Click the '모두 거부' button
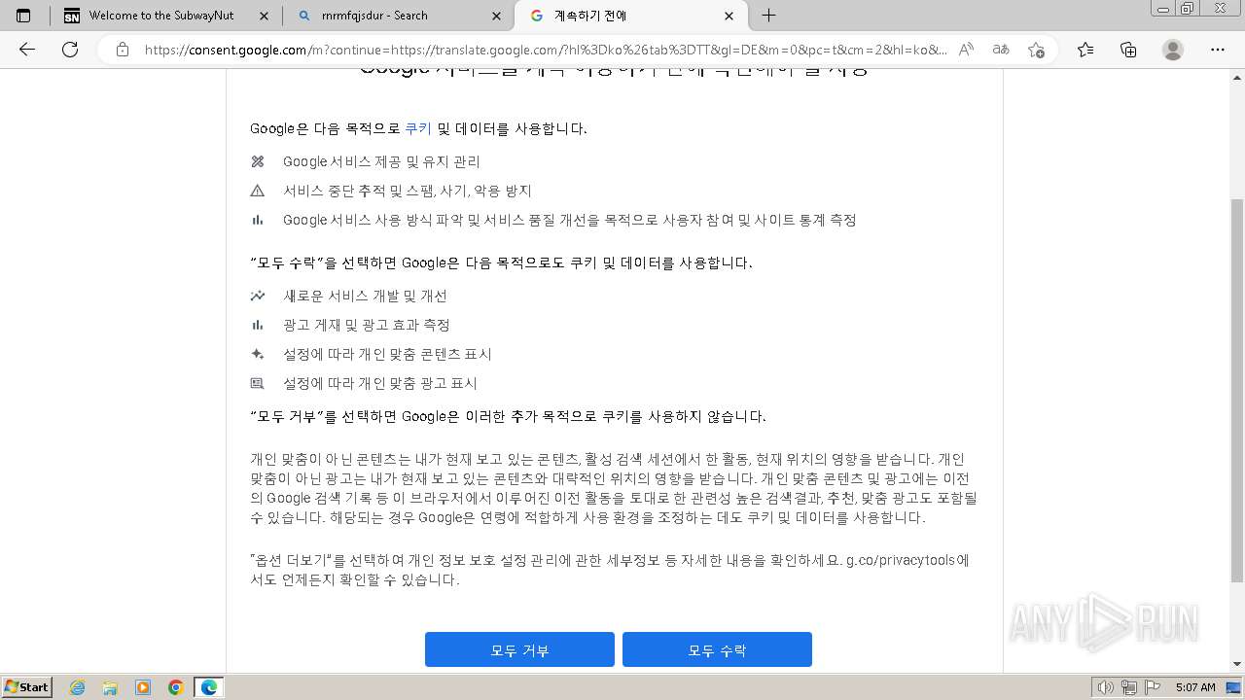Viewport: 1245px width, 700px height. click(x=519, y=649)
